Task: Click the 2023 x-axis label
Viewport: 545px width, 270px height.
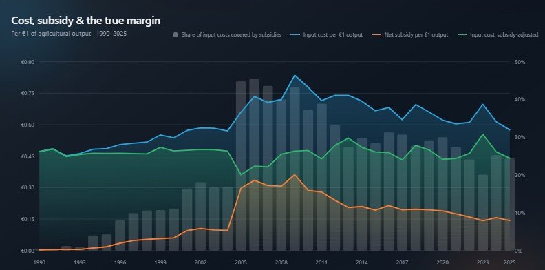Action: pyautogui.click(x=483, y=262)
